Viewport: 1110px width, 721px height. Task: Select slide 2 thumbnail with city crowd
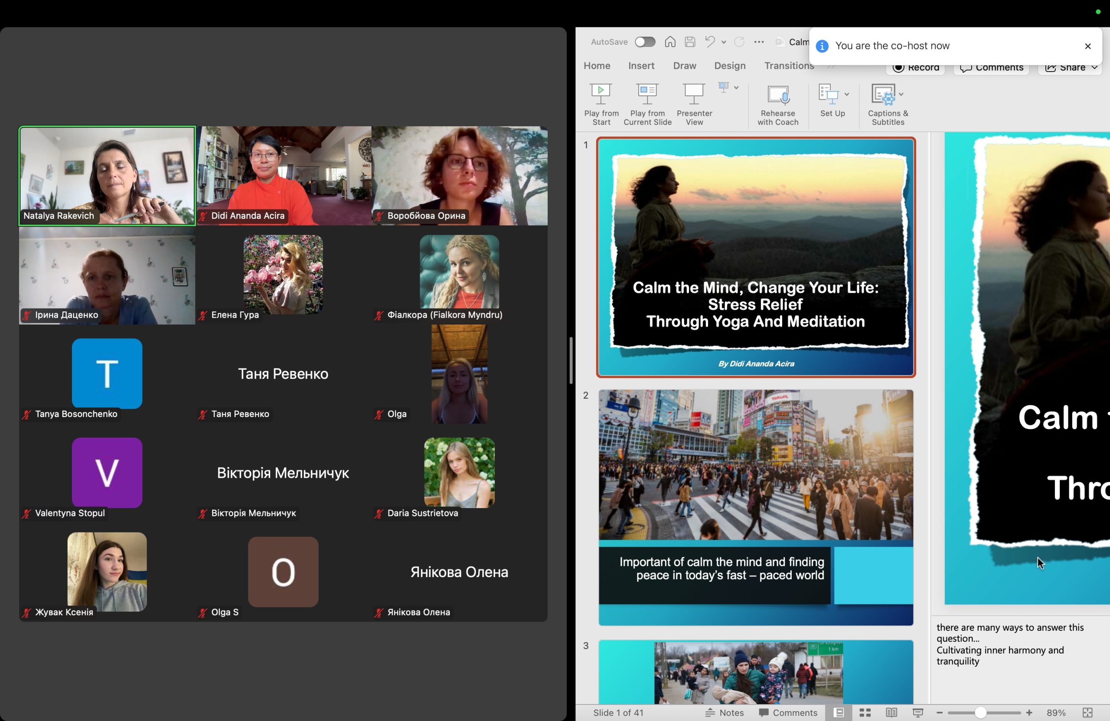point(755,507)
